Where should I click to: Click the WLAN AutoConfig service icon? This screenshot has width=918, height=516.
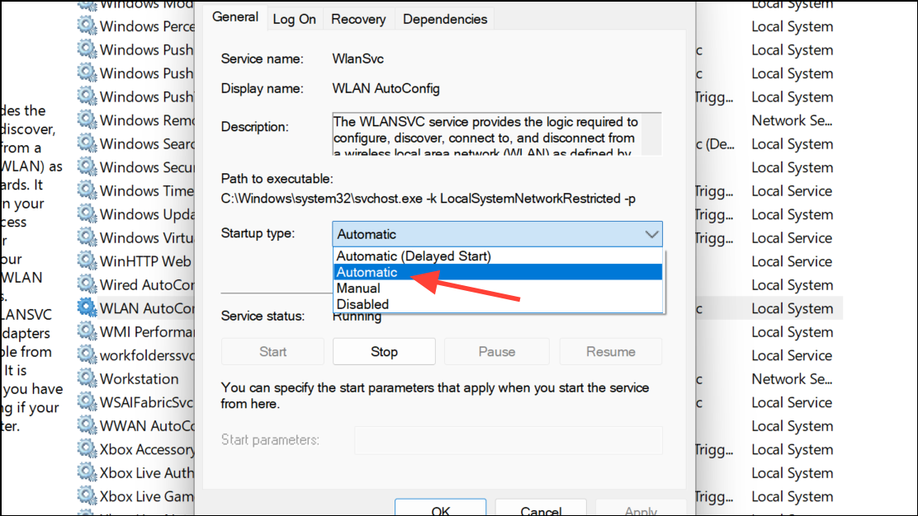coord(88,308)
